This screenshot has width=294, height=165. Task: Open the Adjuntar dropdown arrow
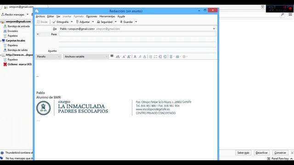coord(93,22)
